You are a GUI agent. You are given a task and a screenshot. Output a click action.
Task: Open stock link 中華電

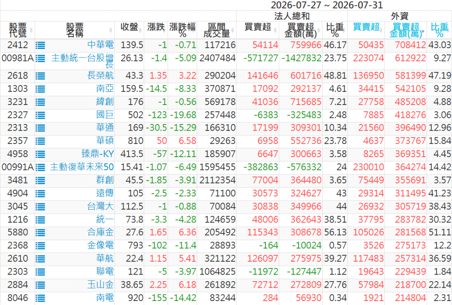point(100,45)
